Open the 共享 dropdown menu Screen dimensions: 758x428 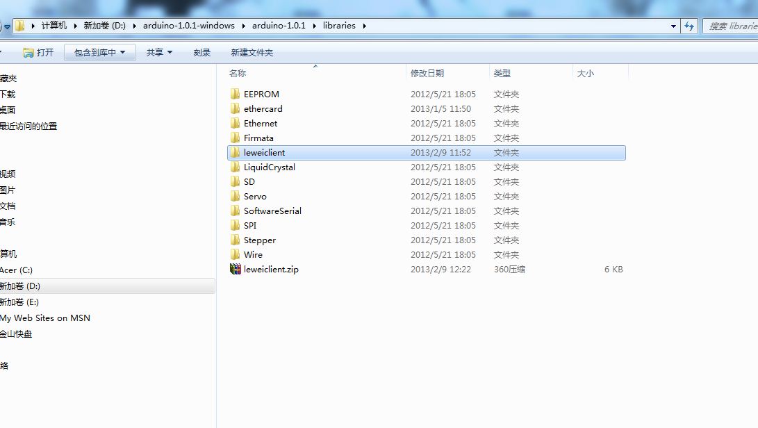159,52
